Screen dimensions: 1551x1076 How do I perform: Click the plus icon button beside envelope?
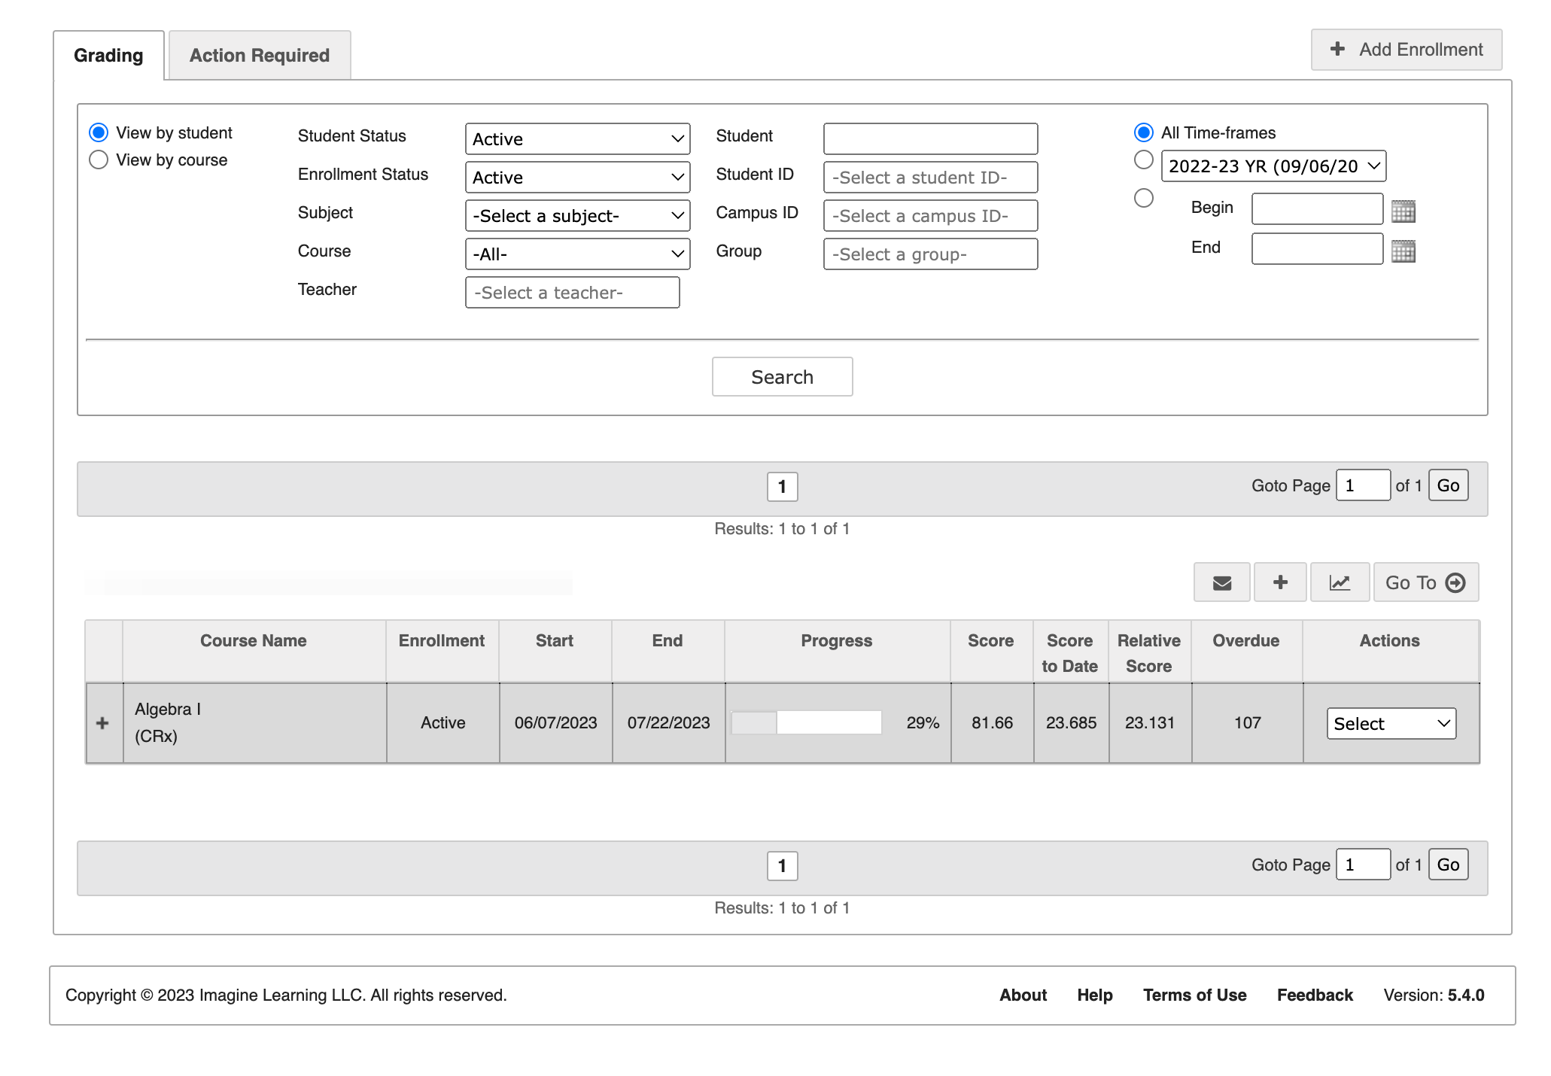pos(1280,582)
